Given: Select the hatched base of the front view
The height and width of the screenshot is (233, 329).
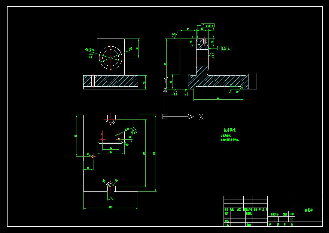Looking at the screenshot, I should tap(111, 81).
